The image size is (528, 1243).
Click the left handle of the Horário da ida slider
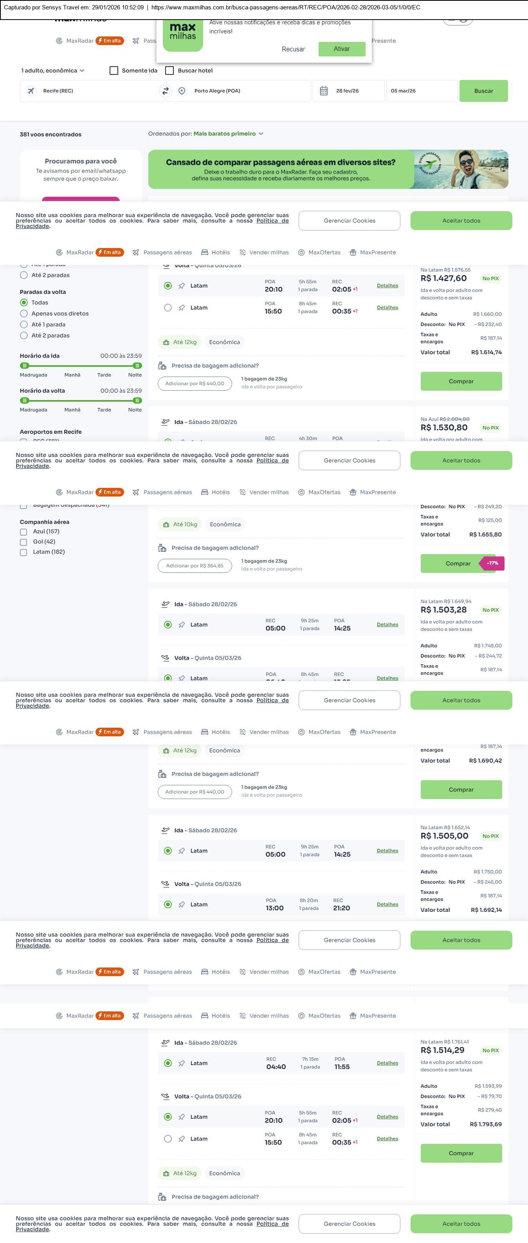tap(25, 366)
